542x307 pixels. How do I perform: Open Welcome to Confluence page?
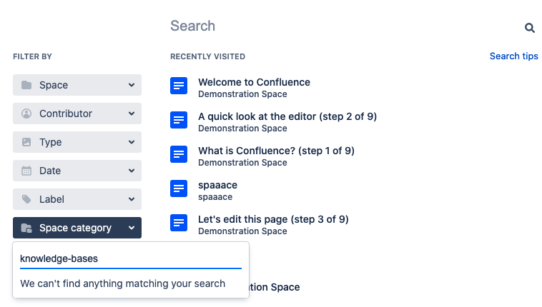point(254,82)
